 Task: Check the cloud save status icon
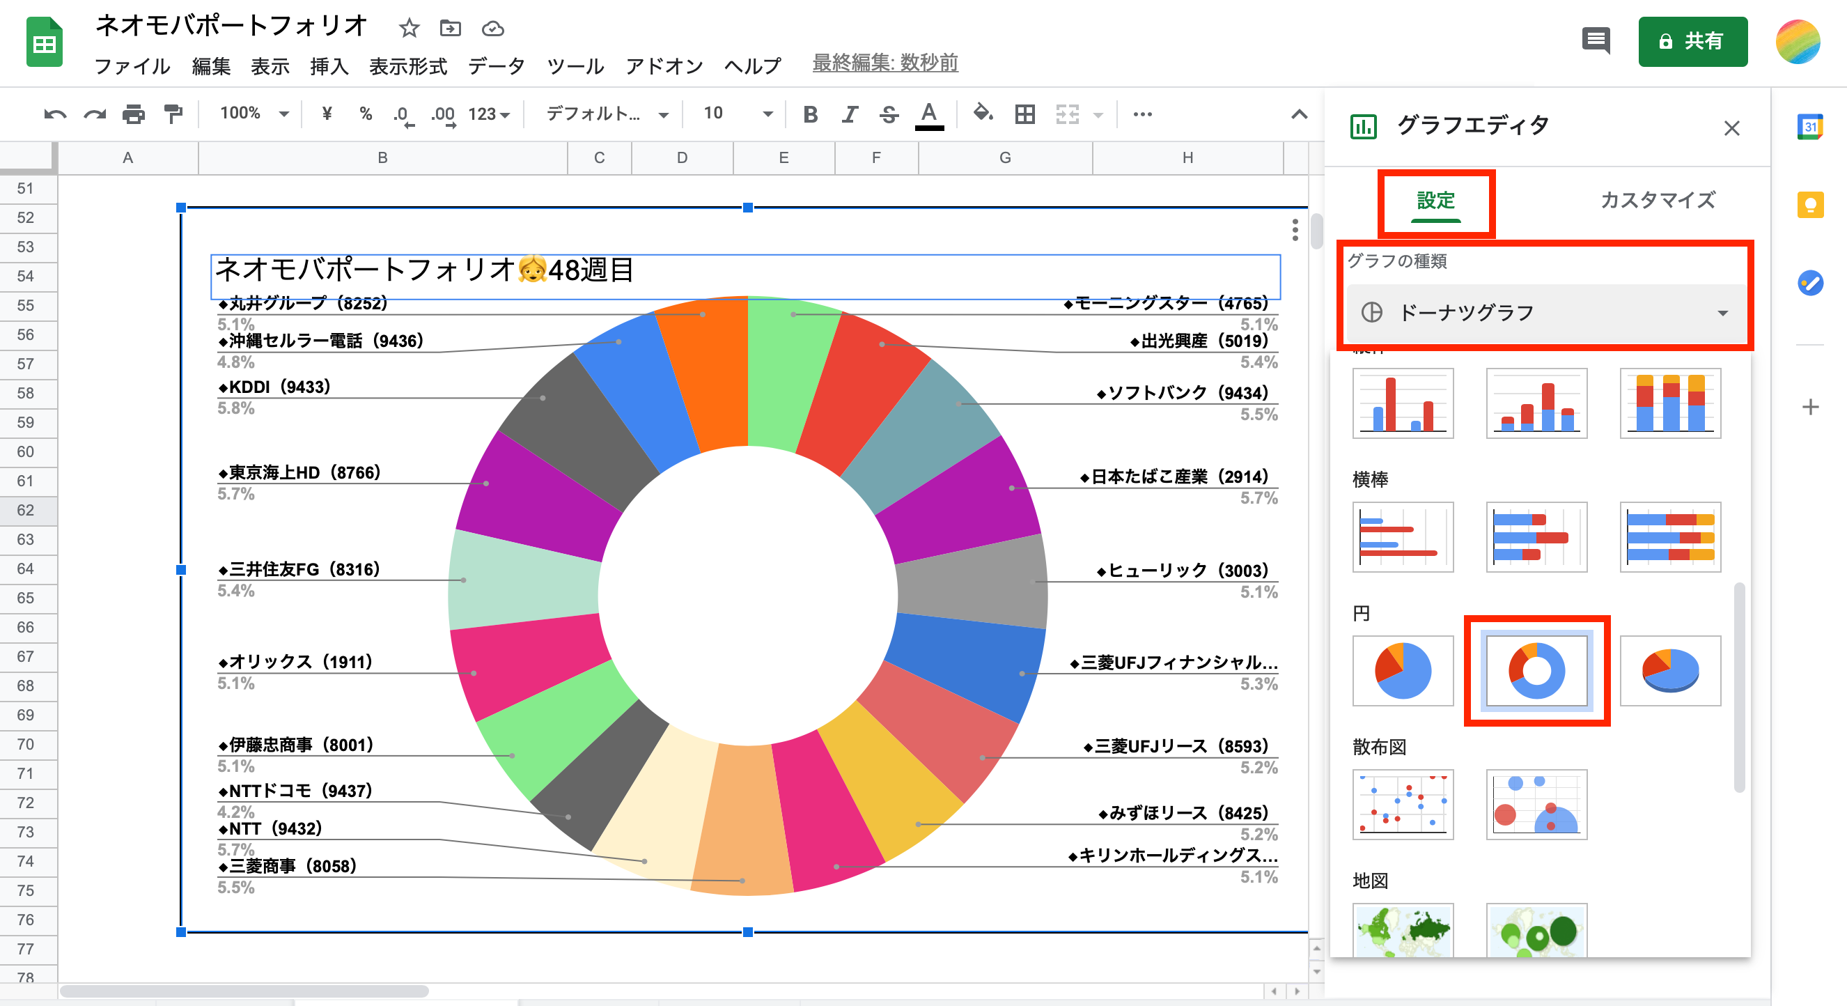click(x=492, y=29)
